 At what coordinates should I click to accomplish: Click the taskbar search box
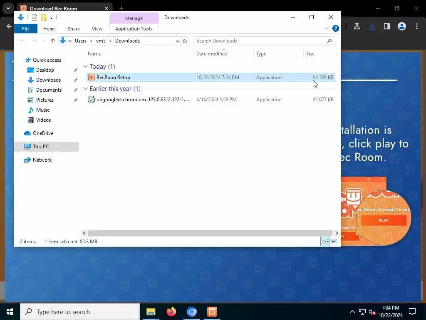point(80,312)
